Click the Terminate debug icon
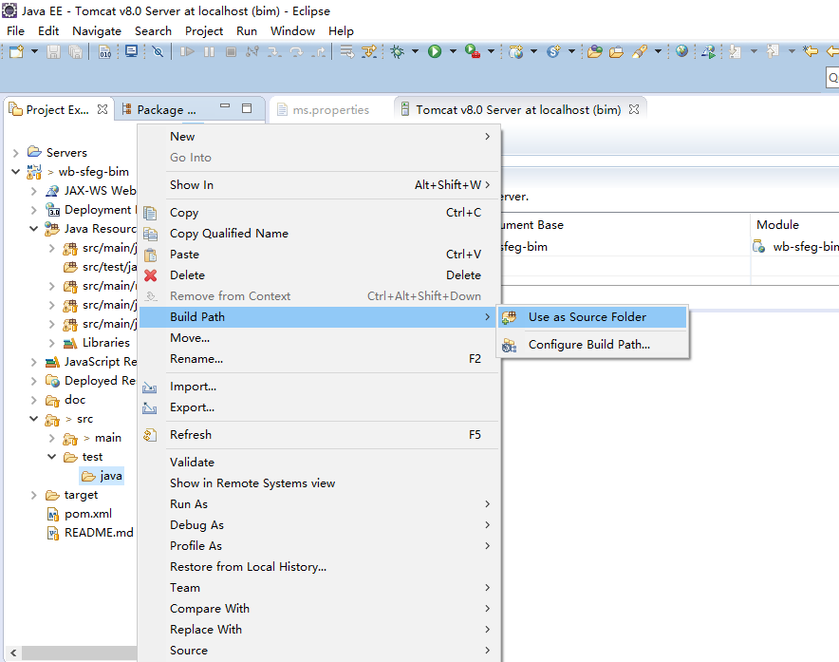Screen dimensions: 839x662 coord(231,51)
